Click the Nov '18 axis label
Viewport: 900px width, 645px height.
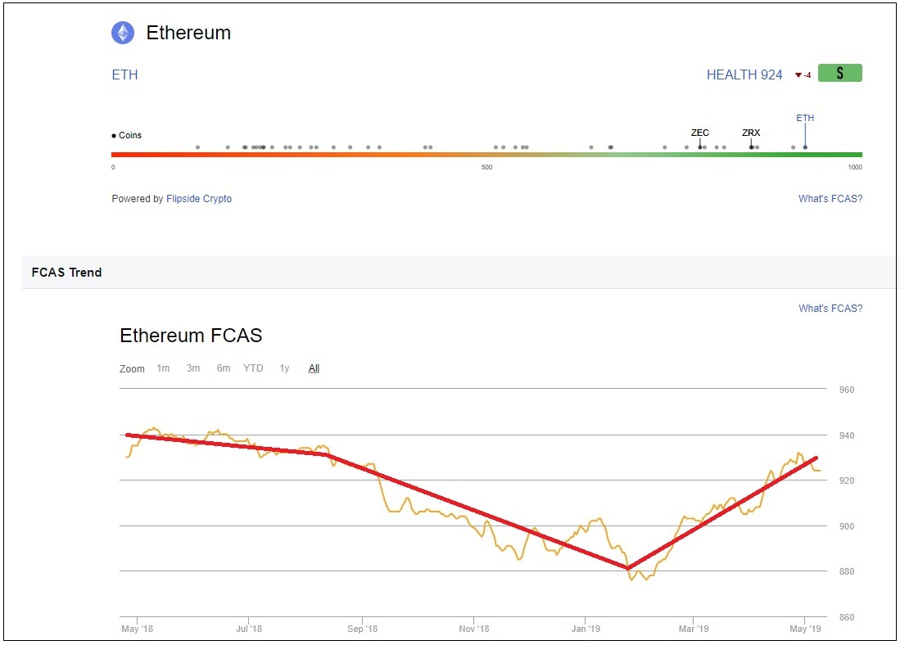(474, 629)
